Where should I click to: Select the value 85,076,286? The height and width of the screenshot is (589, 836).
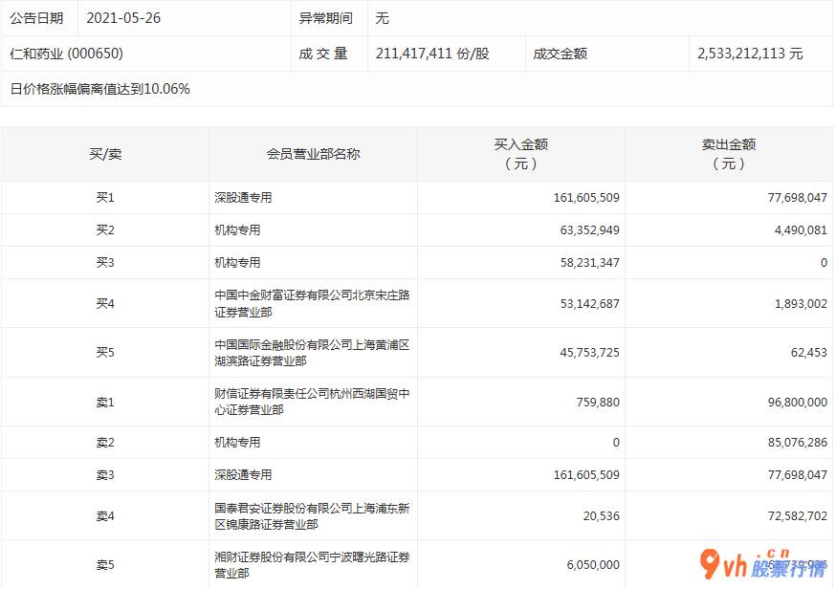click(x=798, y=443)
